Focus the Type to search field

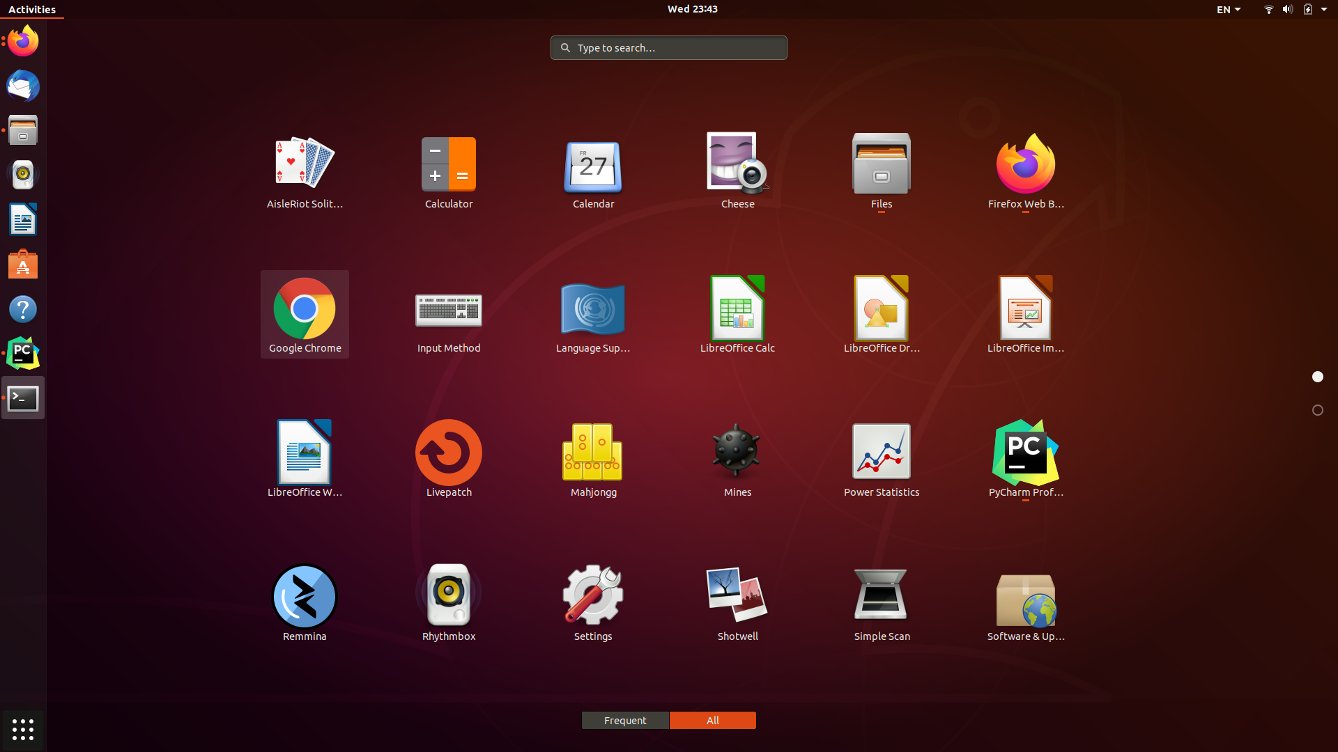(669, 47)
